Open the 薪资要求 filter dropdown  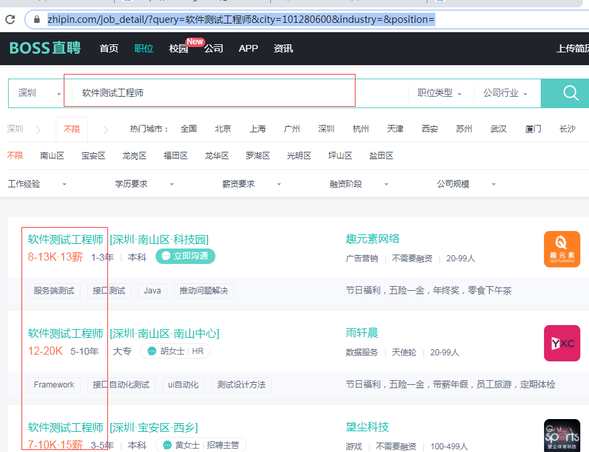click(252, 184)
